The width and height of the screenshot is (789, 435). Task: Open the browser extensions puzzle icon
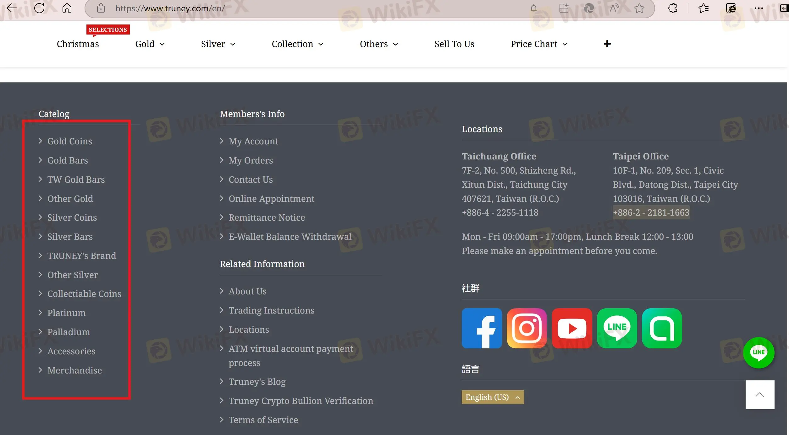coord(673,8)
